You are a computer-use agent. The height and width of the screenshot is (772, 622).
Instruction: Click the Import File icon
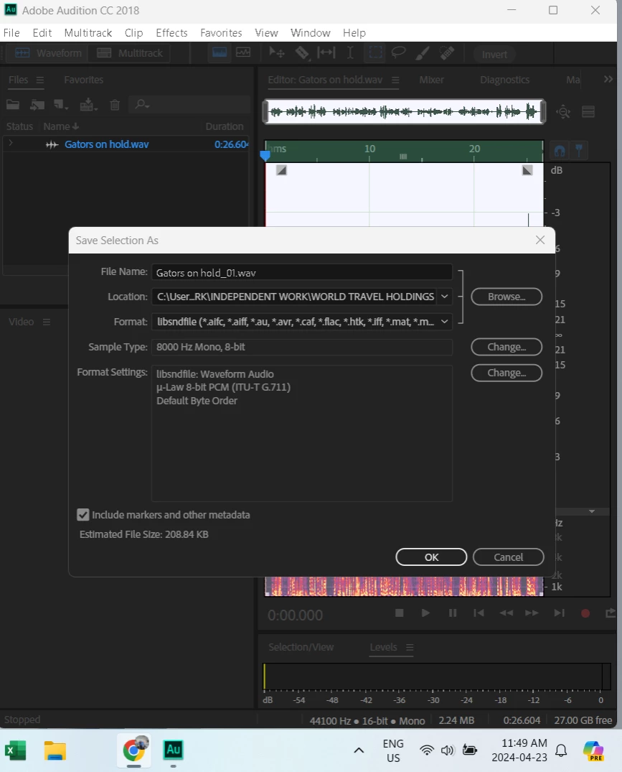click(x=37, y=104)
